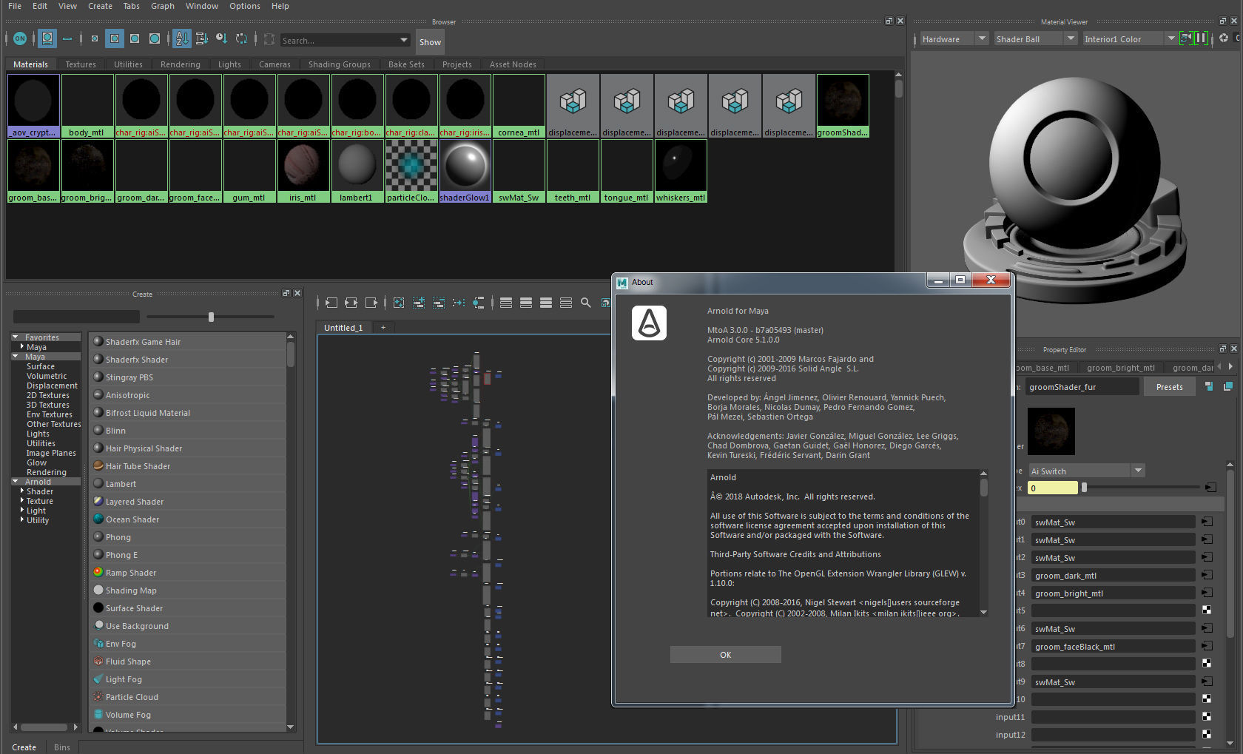Click the graph search magnifier icon
The height and width of the screenshot is (754, 1243).
[586, 303]
